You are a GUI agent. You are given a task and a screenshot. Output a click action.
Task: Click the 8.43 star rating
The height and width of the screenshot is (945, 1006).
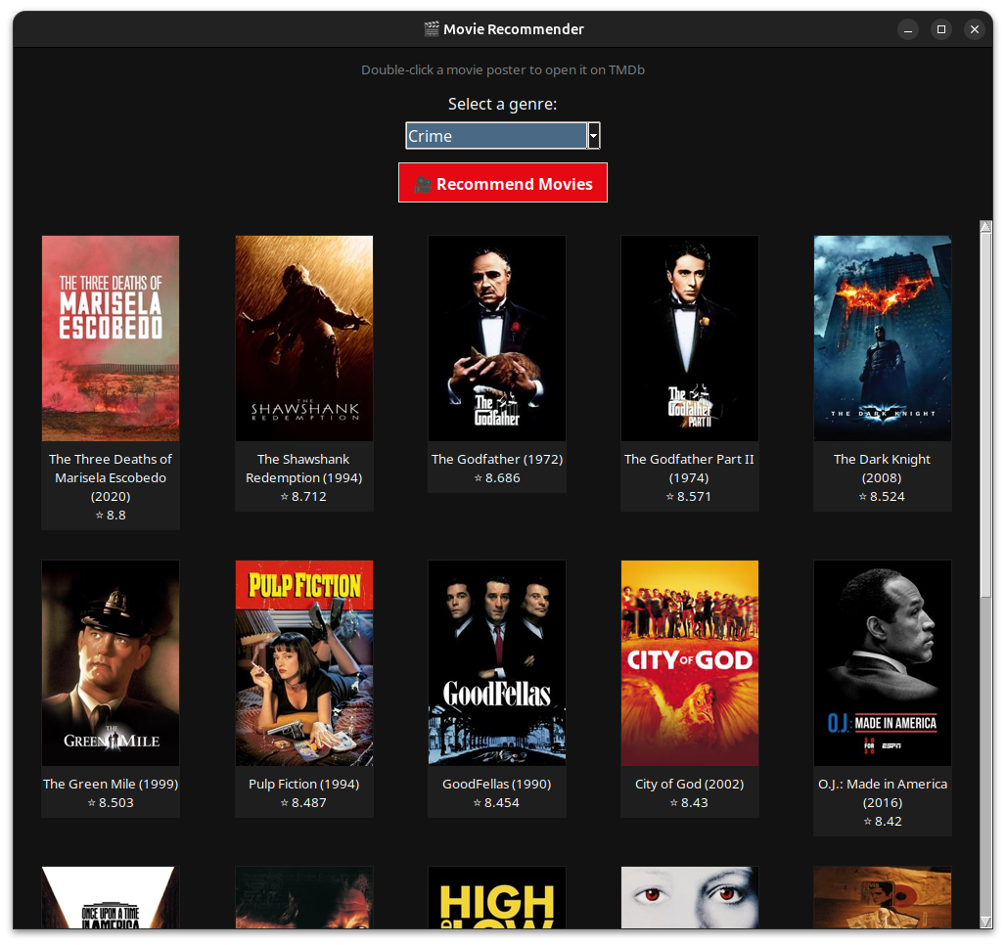pos(690,802)
